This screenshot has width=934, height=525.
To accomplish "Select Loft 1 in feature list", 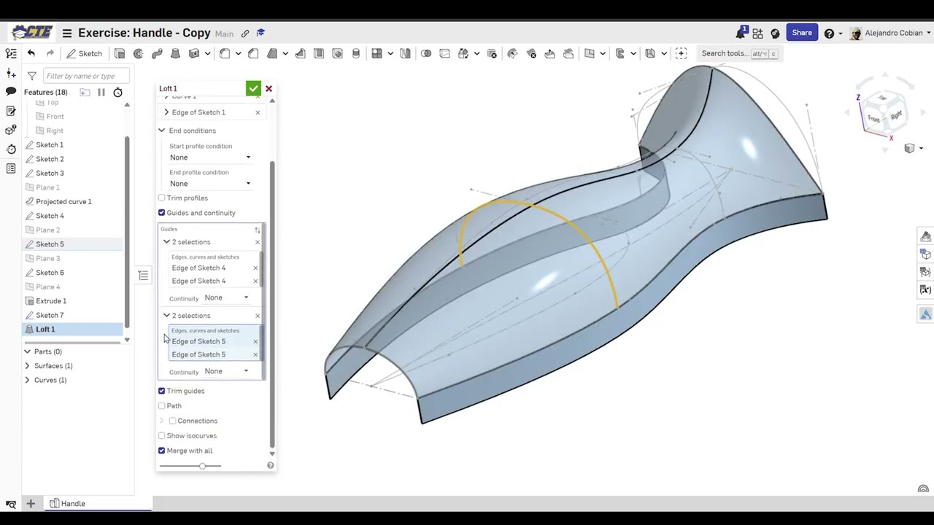I will coord(45,330).
